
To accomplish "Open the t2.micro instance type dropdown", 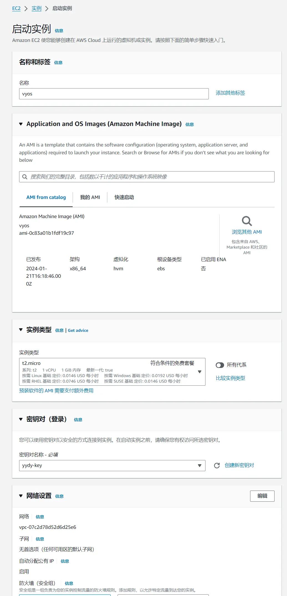I will 112,372.
